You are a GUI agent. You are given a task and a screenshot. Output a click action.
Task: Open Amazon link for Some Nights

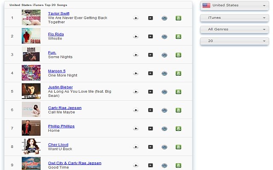click(178, 55)
